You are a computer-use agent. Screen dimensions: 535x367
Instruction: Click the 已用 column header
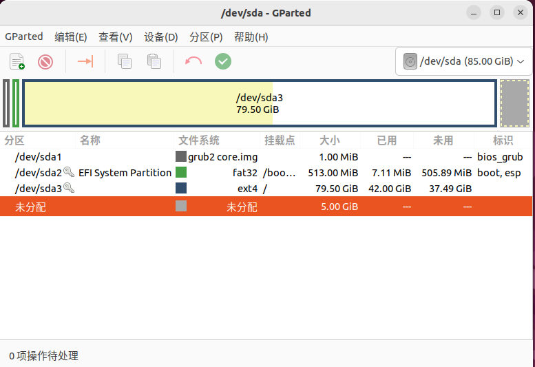click(387, 140)
